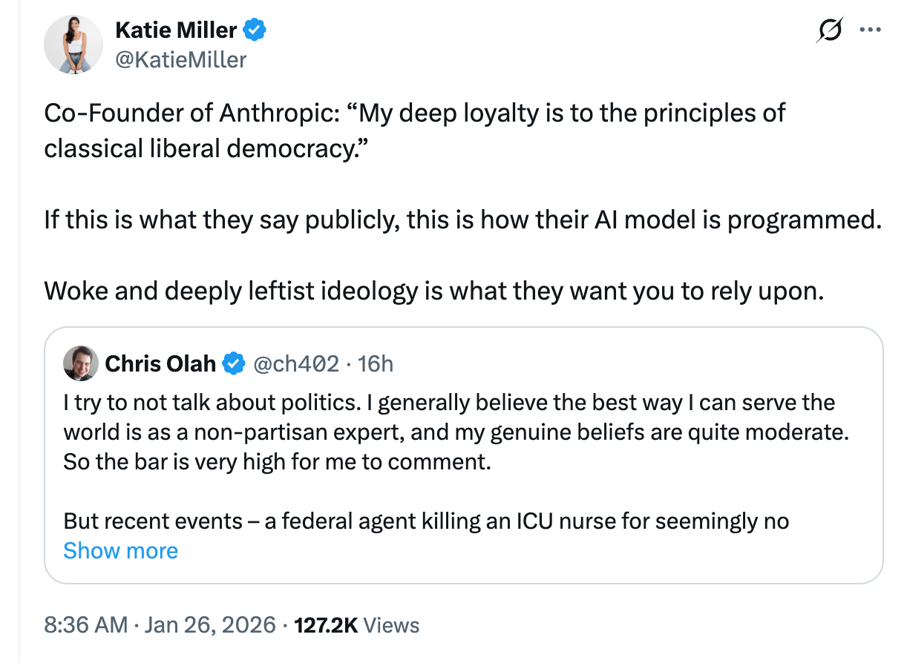Click Chris Olah's blue verified badge
Image resolution: width=907 pixels, height=663 pixels.
click(x=235, y=363)
